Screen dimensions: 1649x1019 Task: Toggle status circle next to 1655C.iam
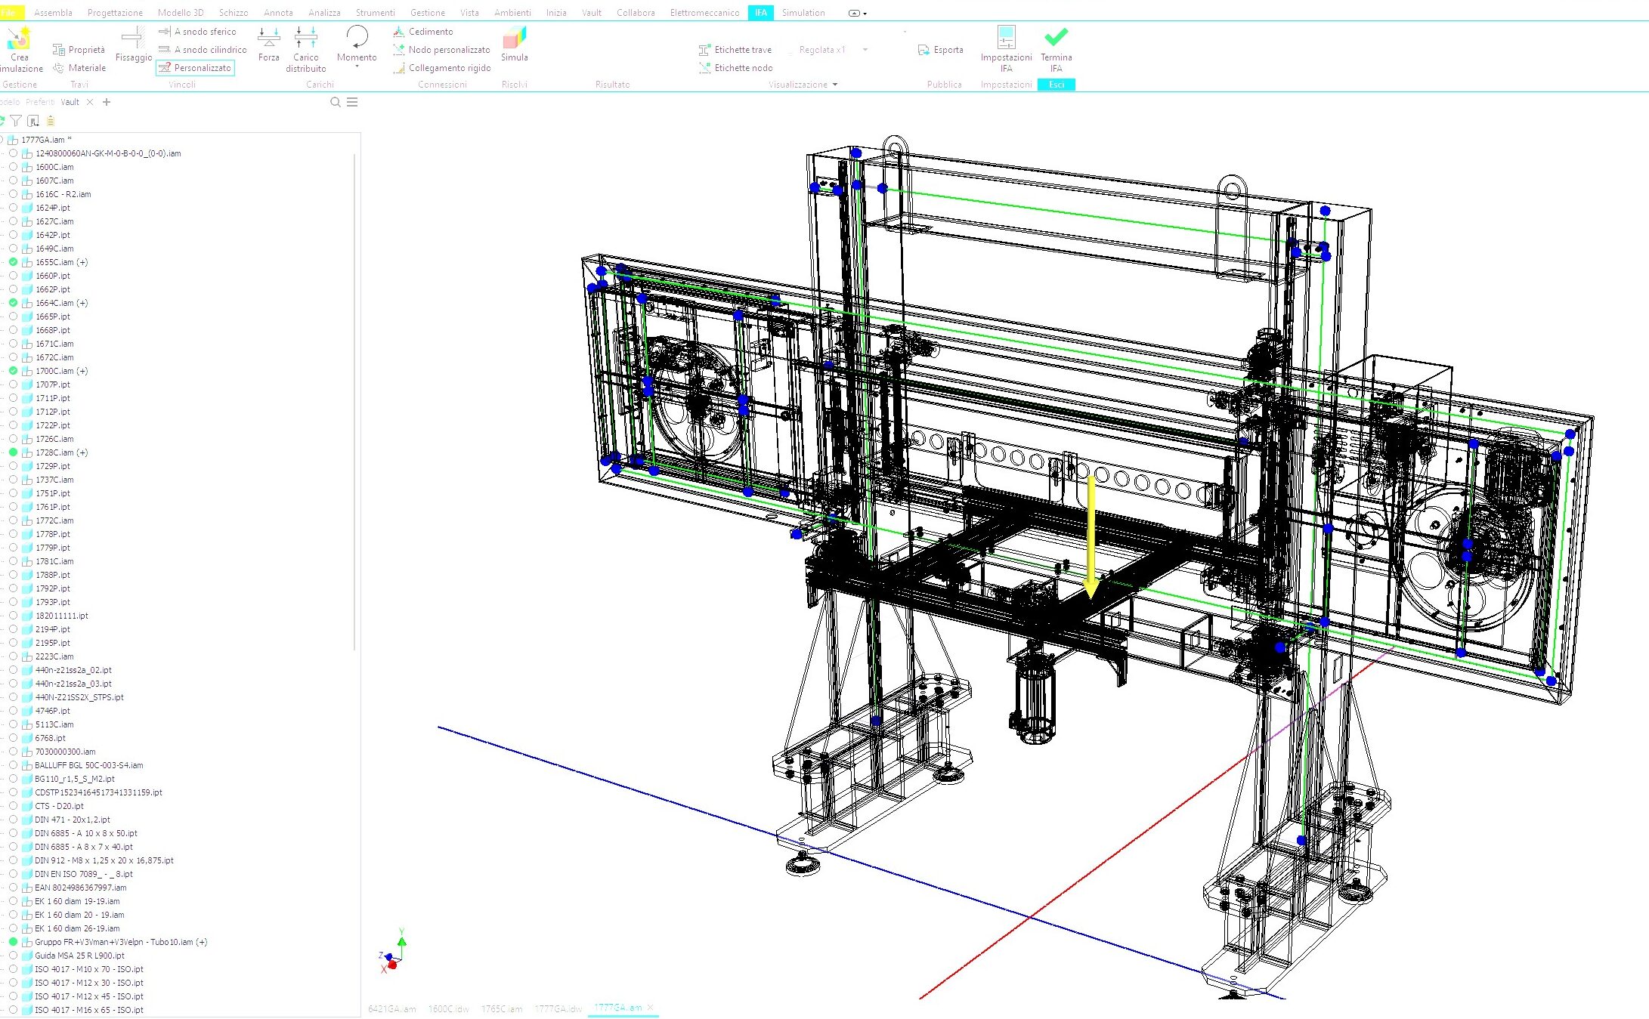click(13, 262)
